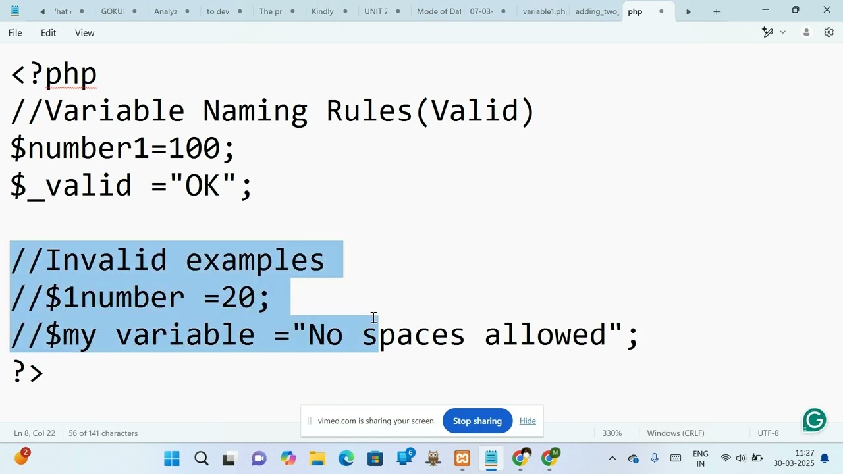Open the File menu
Viewport: 843px width, 474px height.
15,32
